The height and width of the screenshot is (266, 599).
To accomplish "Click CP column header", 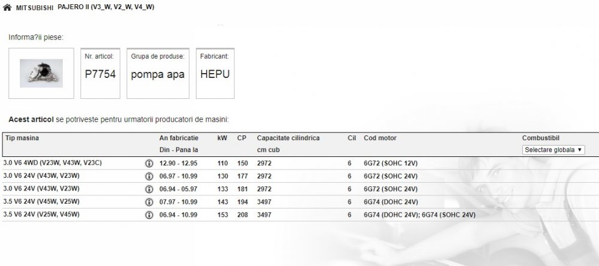I will (x=242, y=138).
